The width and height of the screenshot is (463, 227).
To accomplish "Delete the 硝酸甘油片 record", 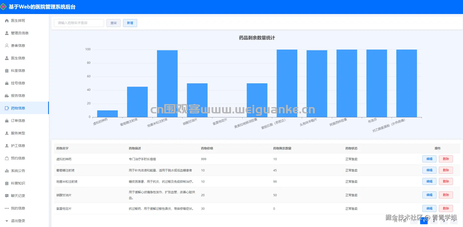I will click(x=446, y=195).
